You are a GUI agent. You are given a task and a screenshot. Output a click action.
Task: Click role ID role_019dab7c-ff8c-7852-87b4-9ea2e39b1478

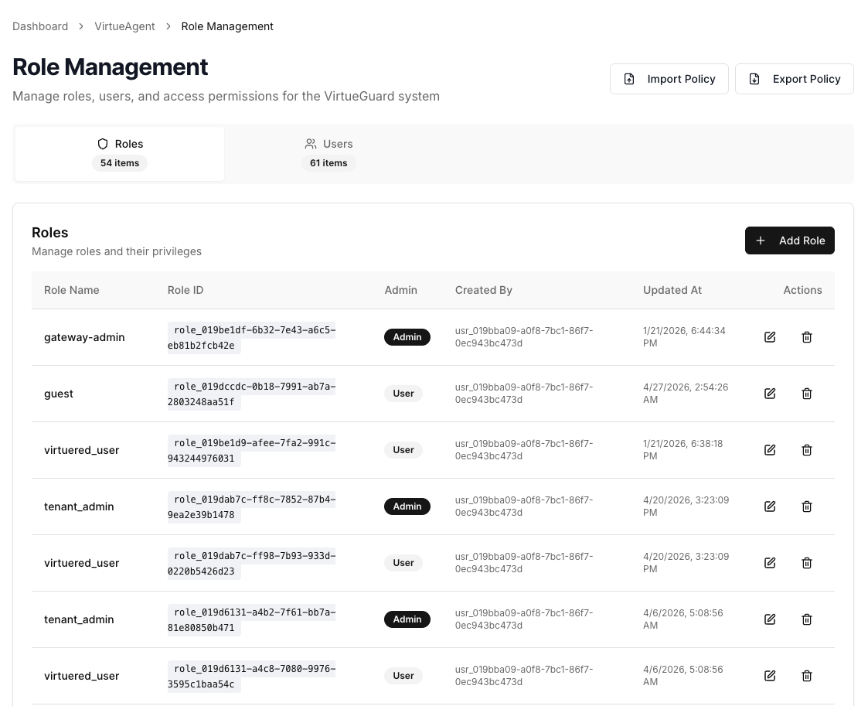(x=251, y=507)
